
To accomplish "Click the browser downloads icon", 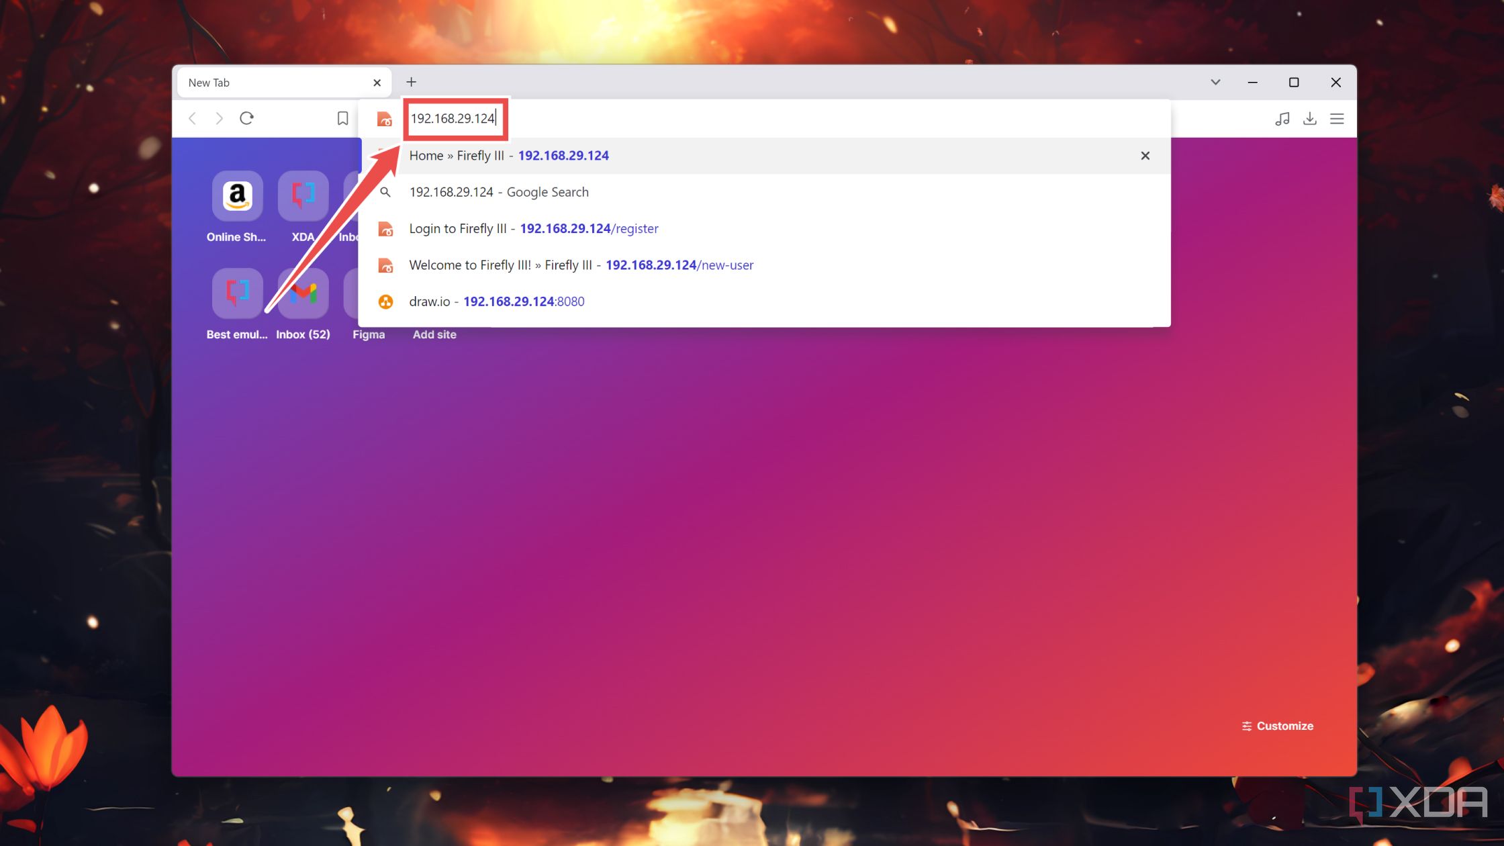I will 1310,117.
